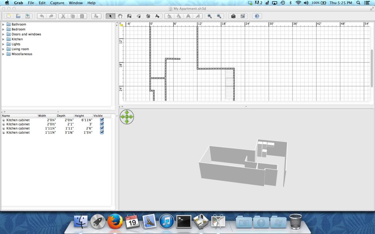The image size is (375, 234).
Task: Select the Create dimensions tool
Action: point(148,16)
